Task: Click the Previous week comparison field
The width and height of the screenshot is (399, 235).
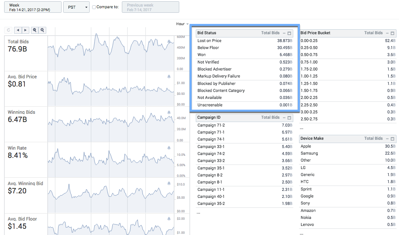Action: tap(150, 7)
